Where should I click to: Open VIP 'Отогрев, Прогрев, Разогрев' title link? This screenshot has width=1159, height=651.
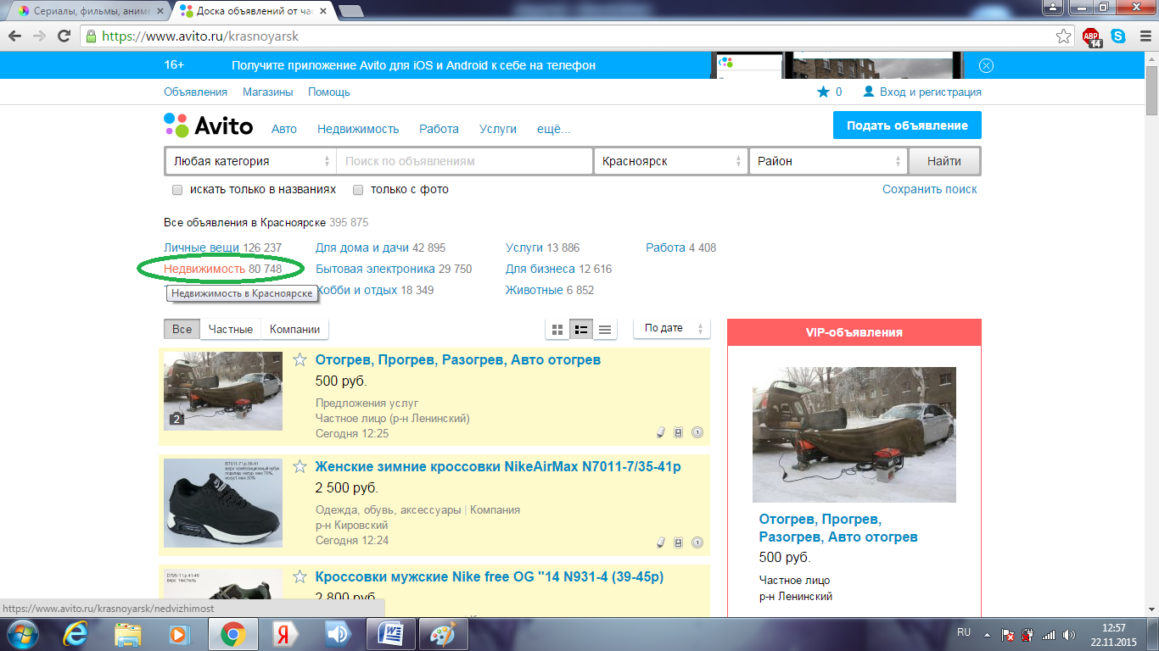pyautogui.click(x=838, y=528)
